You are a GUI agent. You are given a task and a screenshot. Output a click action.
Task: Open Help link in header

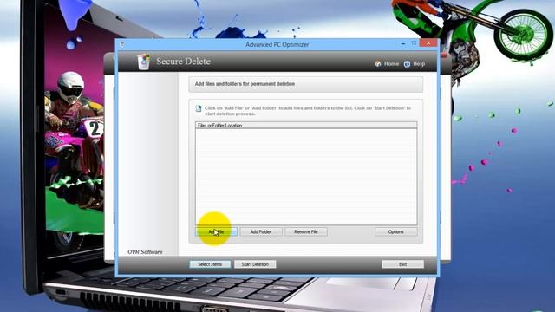(x=419, y=63)
